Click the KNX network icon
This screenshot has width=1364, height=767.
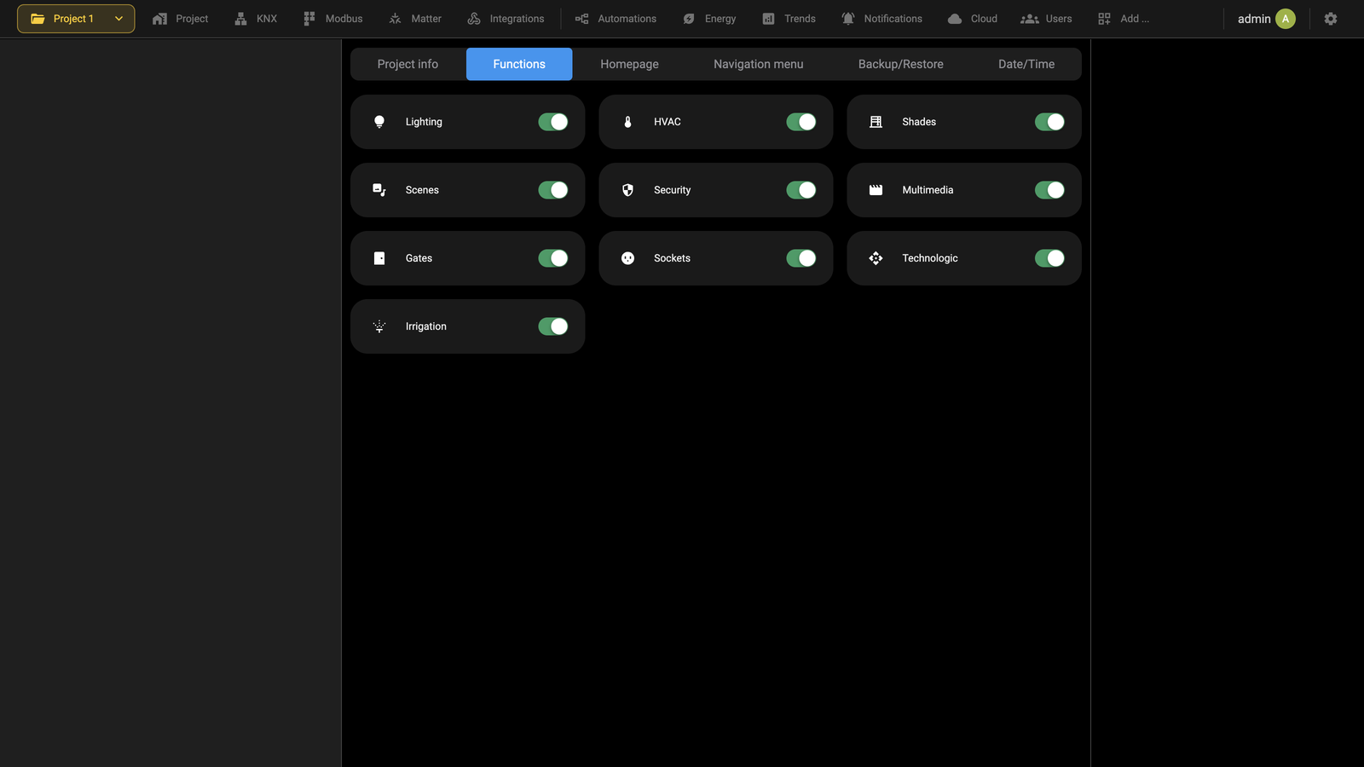pos(240,19)
